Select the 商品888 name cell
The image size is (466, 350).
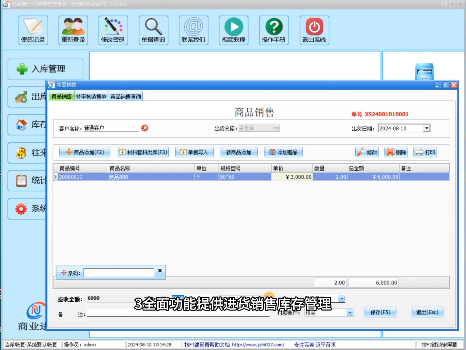point(151,177)
